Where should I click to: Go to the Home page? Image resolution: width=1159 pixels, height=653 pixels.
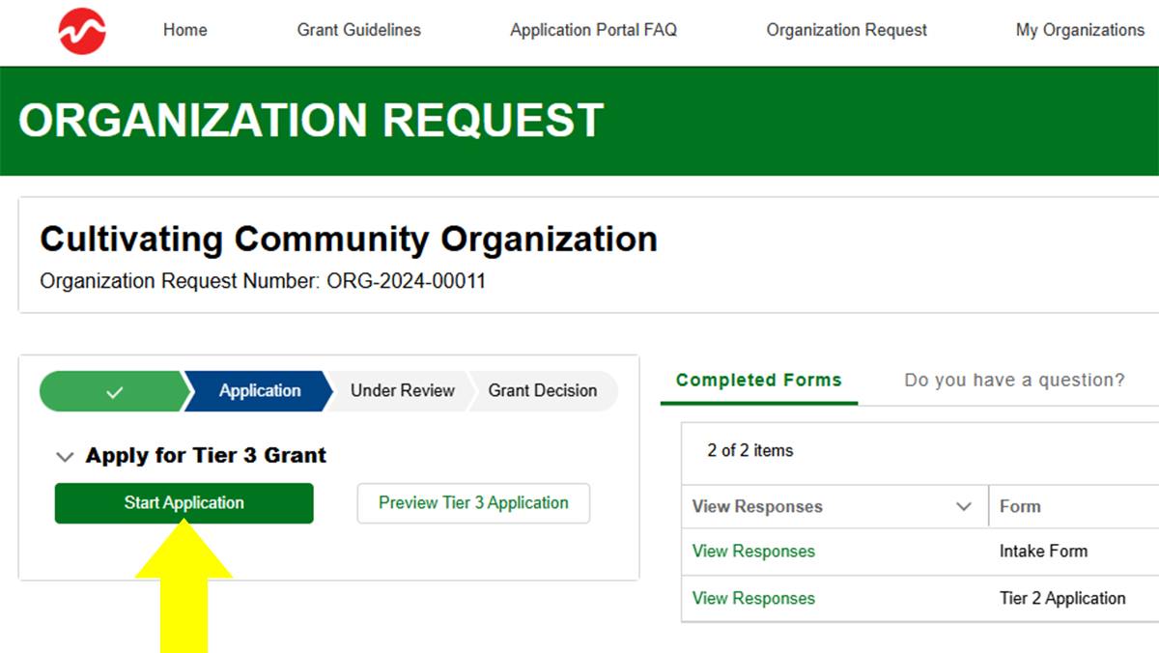[184, 30]
